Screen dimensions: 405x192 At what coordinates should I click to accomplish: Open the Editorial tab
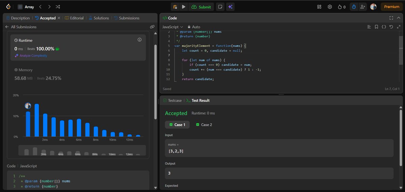click(74, 18)
